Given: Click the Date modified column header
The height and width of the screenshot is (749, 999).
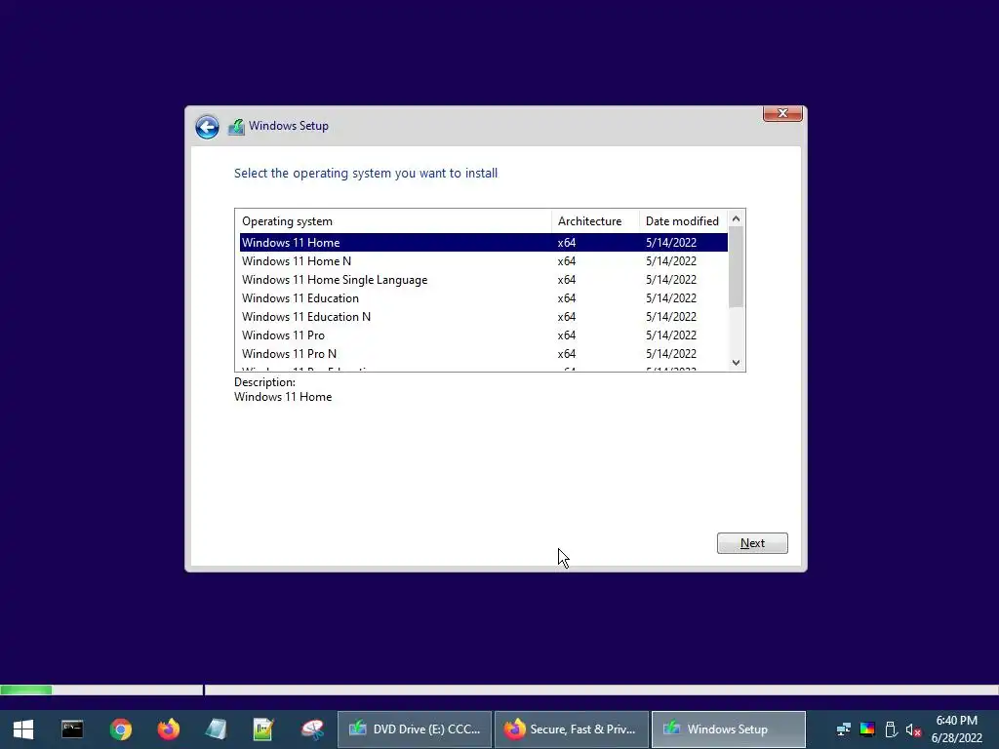Looking at the screenshot, I should coord(683,221).
